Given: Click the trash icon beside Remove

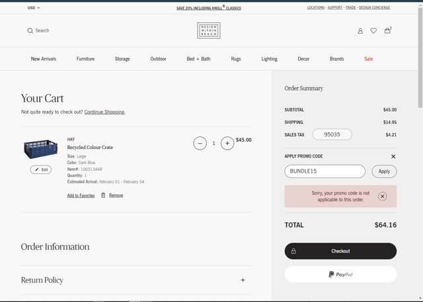Looking at the screenshot, I should click(103, 195).
